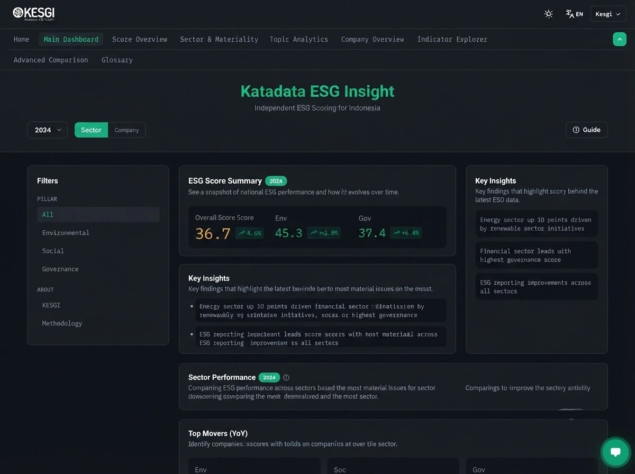Open the Gov top movers card
This screenshot has width=635, height=474.
[532, 466]
